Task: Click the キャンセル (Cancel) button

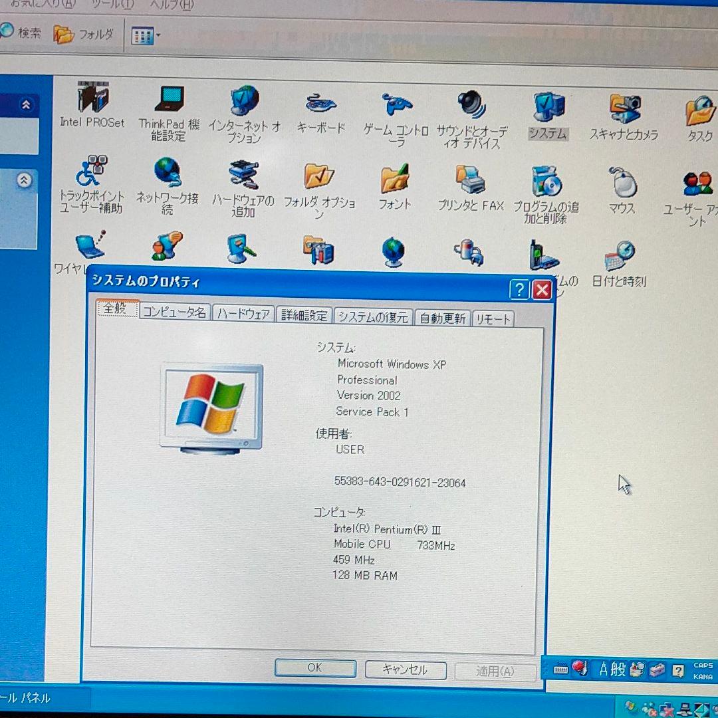Action: pyautogui.click(x=406, y=671)
